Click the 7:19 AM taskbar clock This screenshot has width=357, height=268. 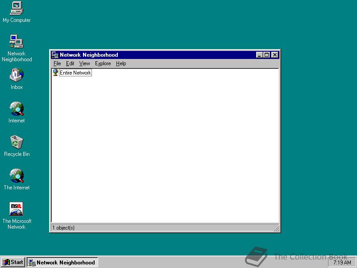click(x=342, y=263)
